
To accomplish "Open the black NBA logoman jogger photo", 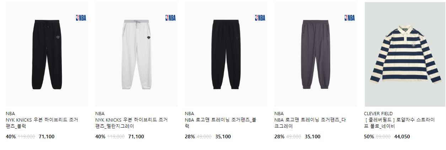I will click(x=226, y=54).
